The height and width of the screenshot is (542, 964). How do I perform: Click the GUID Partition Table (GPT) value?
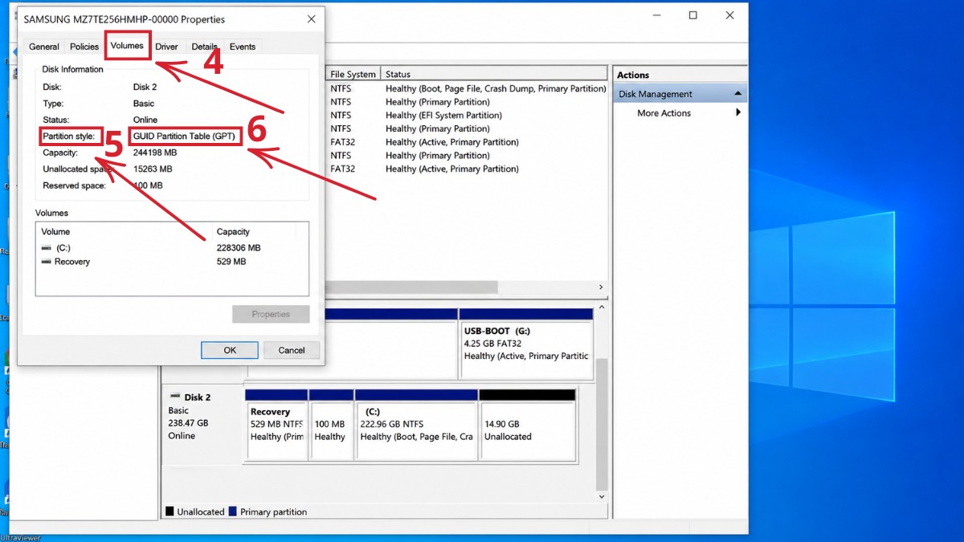184,137
